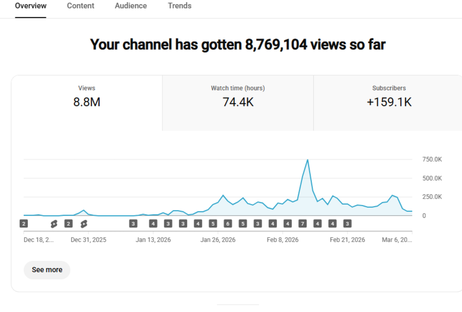Open marker 2 above the Dec 18 label
Screen dimensions: 462x312
(24, 224)
